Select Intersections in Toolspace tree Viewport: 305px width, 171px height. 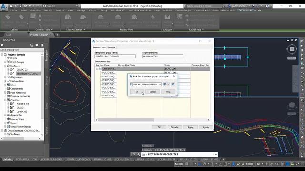pos(17,119)
